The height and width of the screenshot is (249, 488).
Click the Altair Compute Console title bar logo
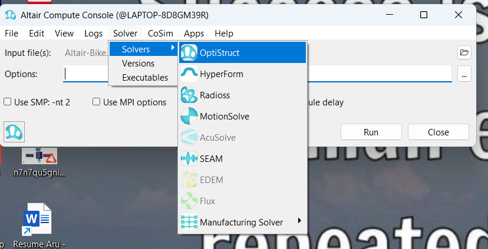(11, 15)
